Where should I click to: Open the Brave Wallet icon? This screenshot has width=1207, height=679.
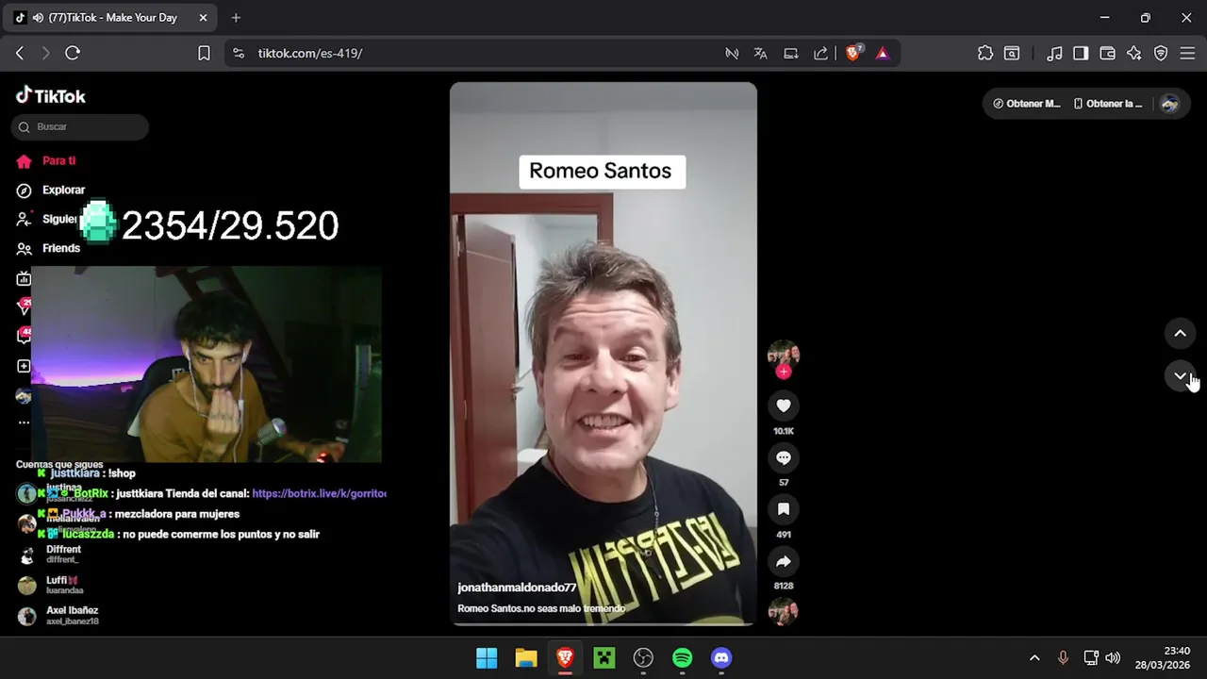click(1108, 53)
